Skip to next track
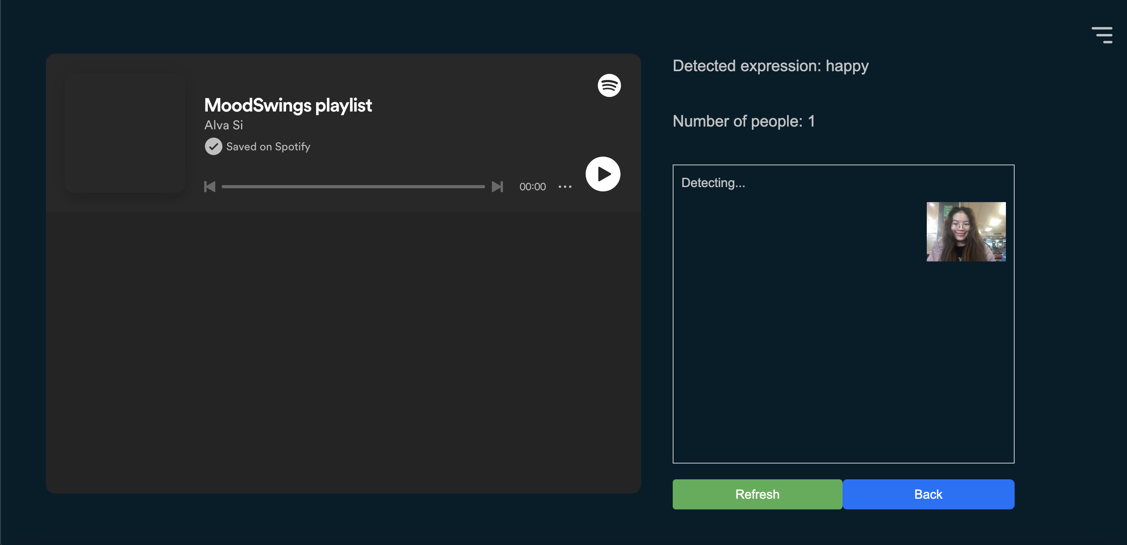Viewport: 1127px width, 545px height. click(497, 187)
